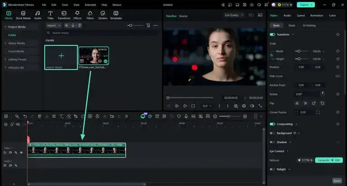The width and height of the screenshot is (347, 186).
Task: Select the Mask sub-tab
Action: click(x=292, y=25)
